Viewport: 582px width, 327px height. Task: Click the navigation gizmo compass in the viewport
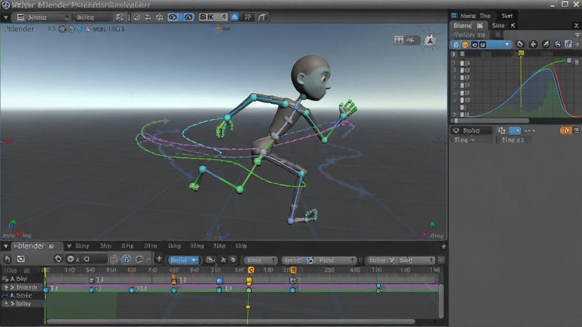430,40
